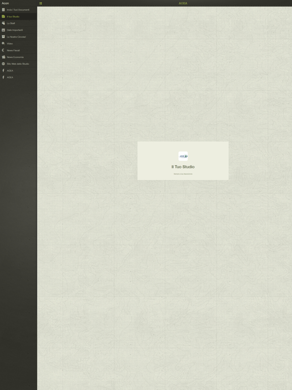Select the Il tuo Studio menu label
The image size is (292, 390).
click(x=13, y=16)
